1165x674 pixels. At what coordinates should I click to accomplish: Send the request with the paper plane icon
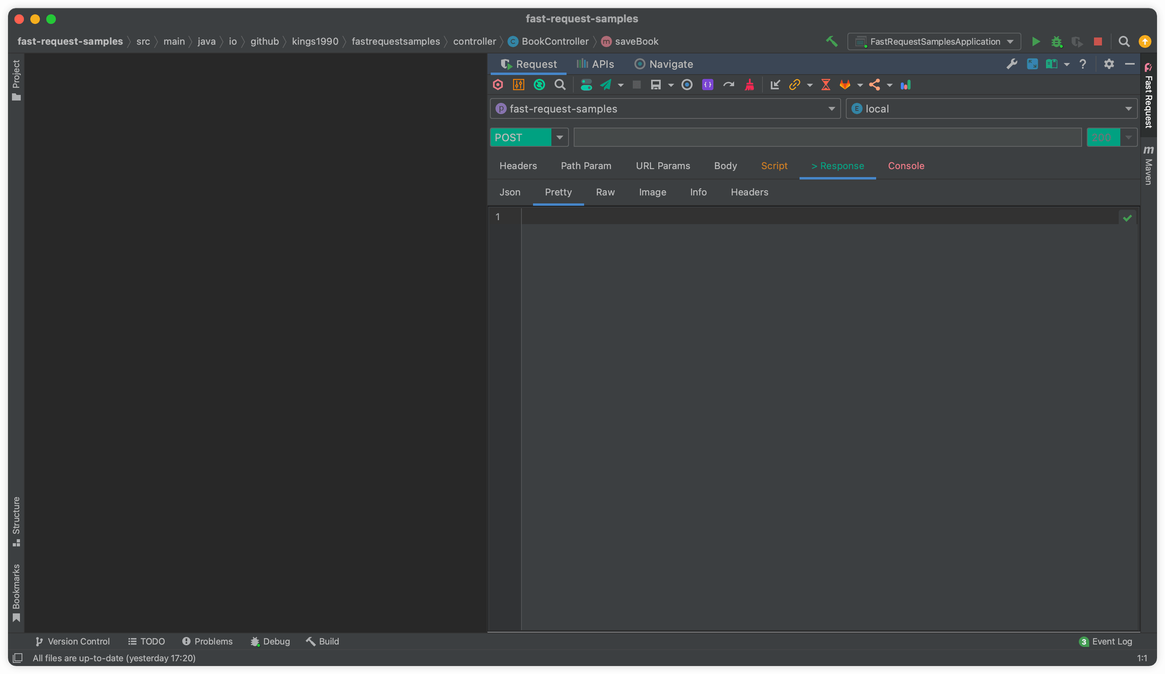pyautogui.click(x=606, y=85)
